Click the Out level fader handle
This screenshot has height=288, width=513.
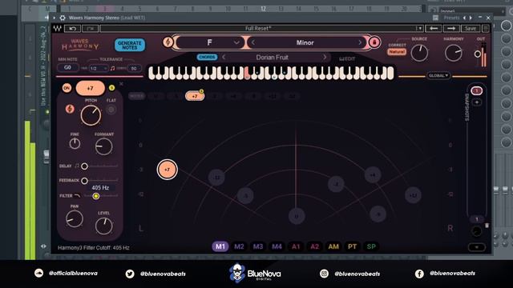point(478,54)
